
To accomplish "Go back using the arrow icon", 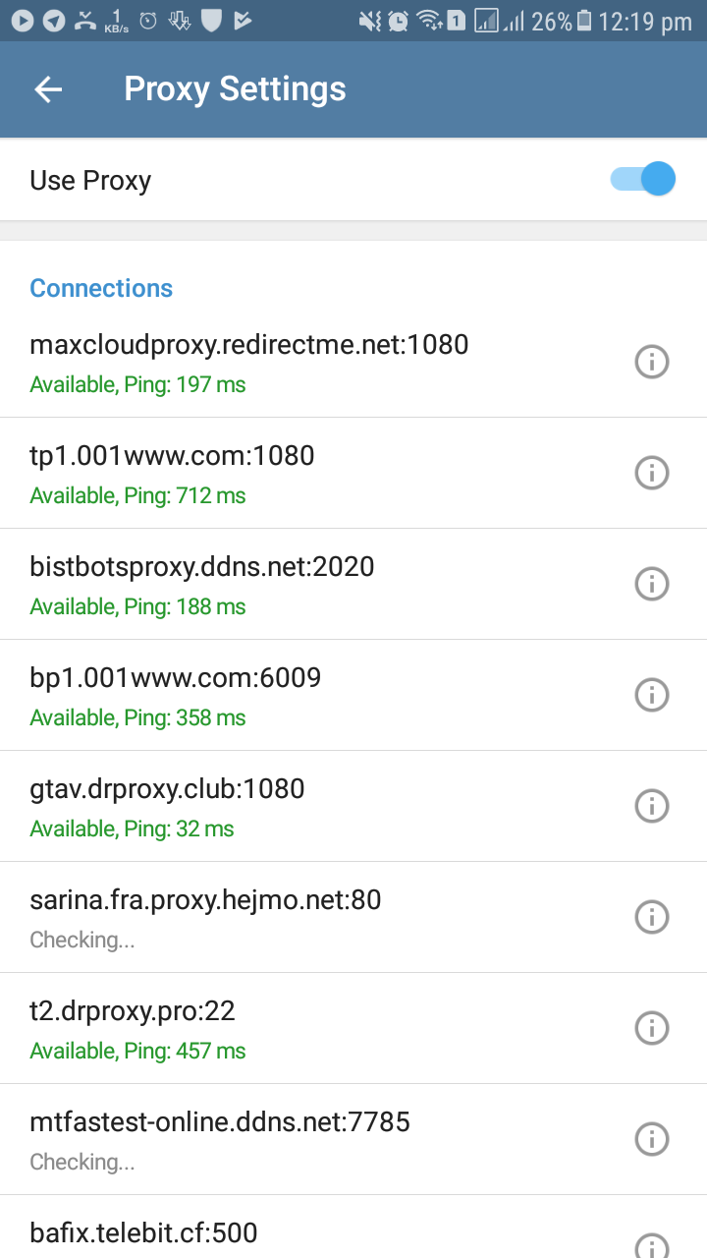I will (48, 89).
